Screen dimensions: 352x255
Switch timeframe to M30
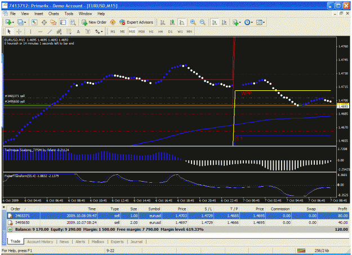pos(142,32)
